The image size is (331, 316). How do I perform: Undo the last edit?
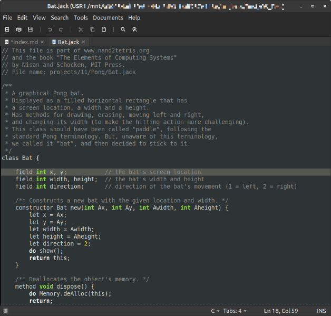(x=50, y=29)
